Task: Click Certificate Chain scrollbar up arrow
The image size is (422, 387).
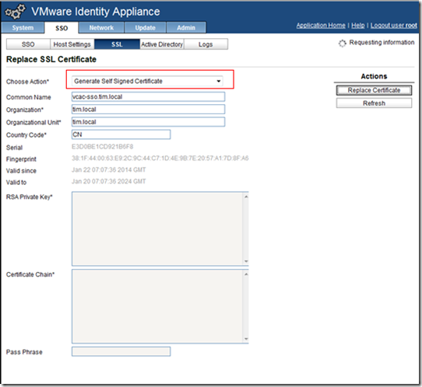Action: click(x=246, y=274)
